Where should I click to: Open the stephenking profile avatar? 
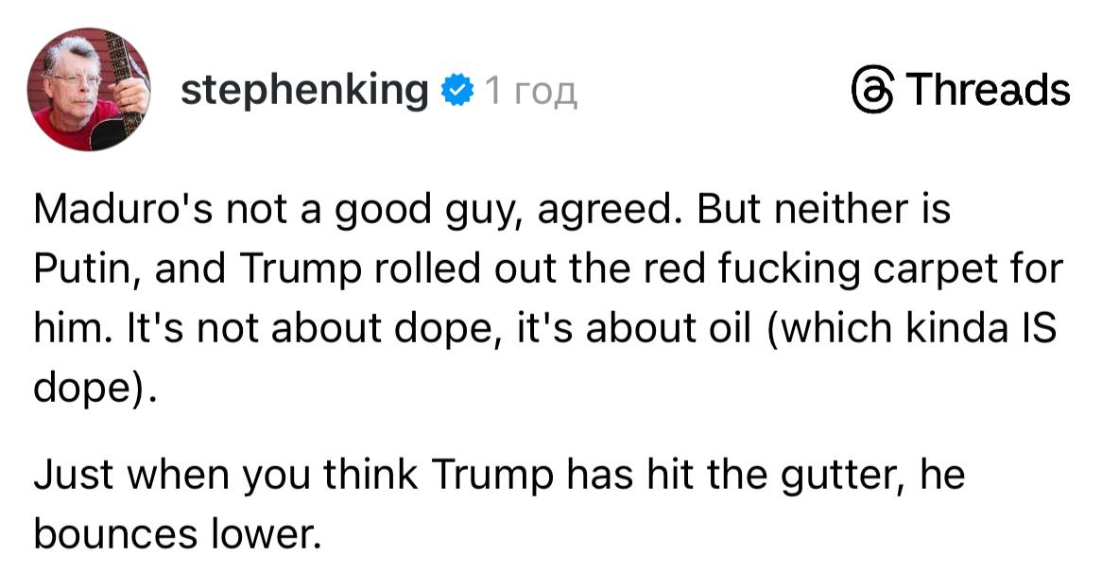coord(90,91)
